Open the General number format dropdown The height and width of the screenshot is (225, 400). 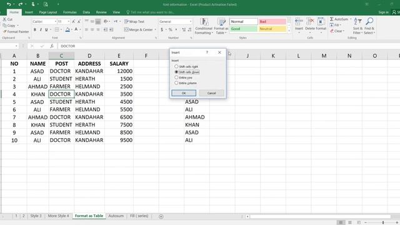[x=190, y=22]
